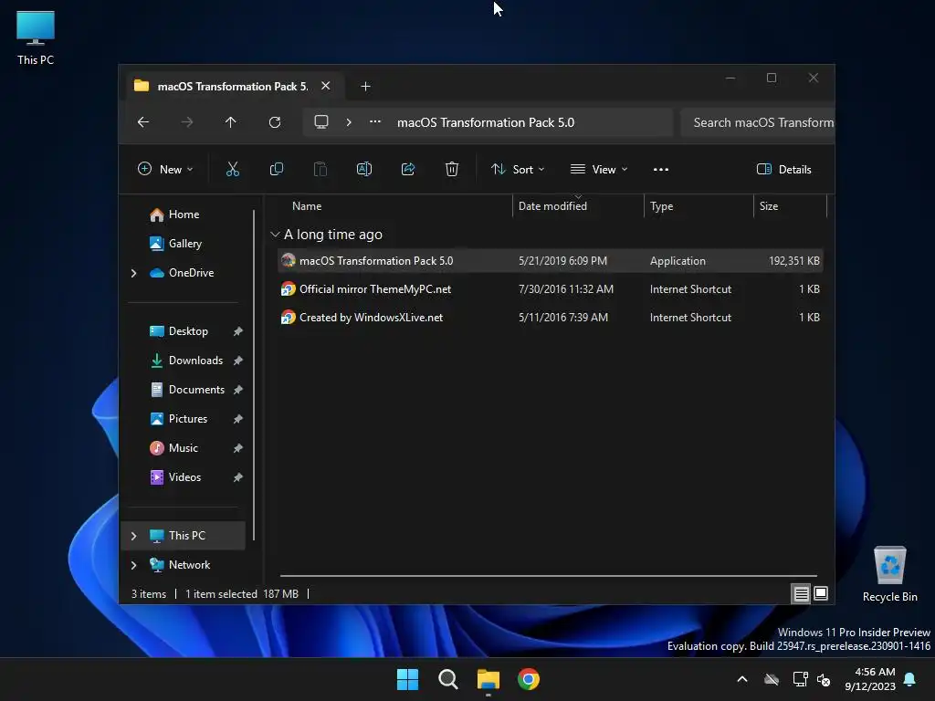935x701 pixels.
Task: Click the Paste icon
Action: pos(320,169)
